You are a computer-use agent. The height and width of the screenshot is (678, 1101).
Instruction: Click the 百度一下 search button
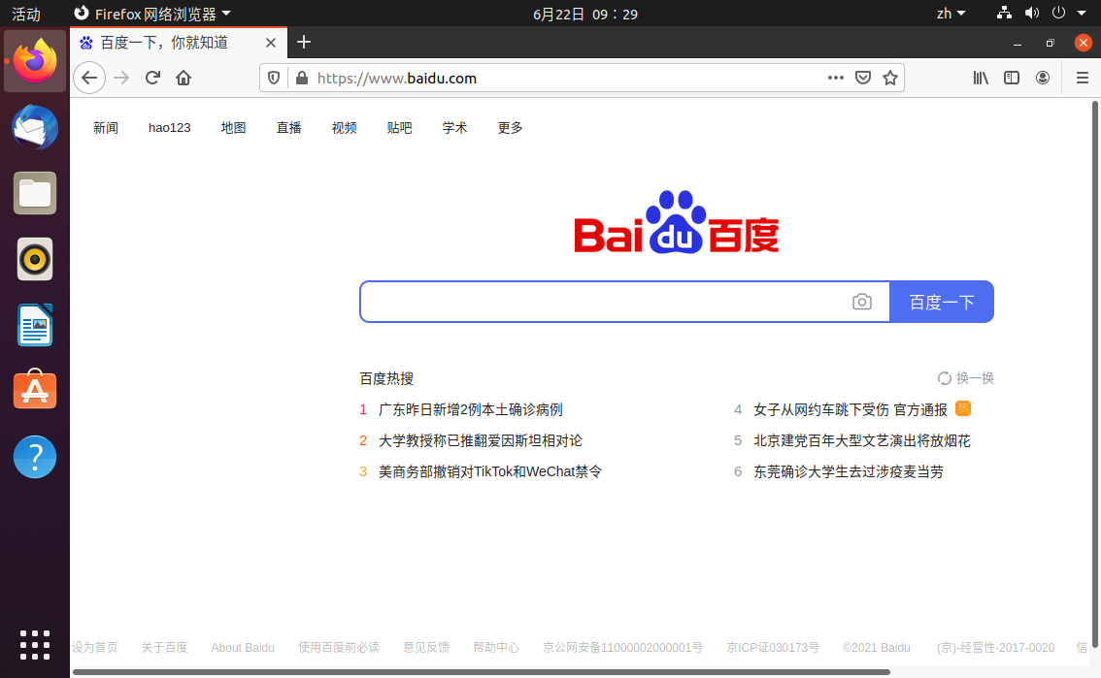pos(942,302)
